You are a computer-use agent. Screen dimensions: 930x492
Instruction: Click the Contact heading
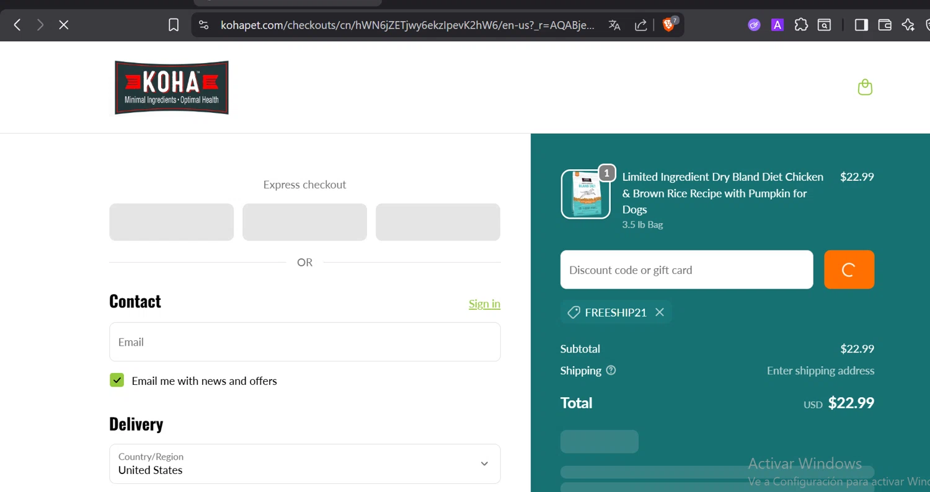135,301
